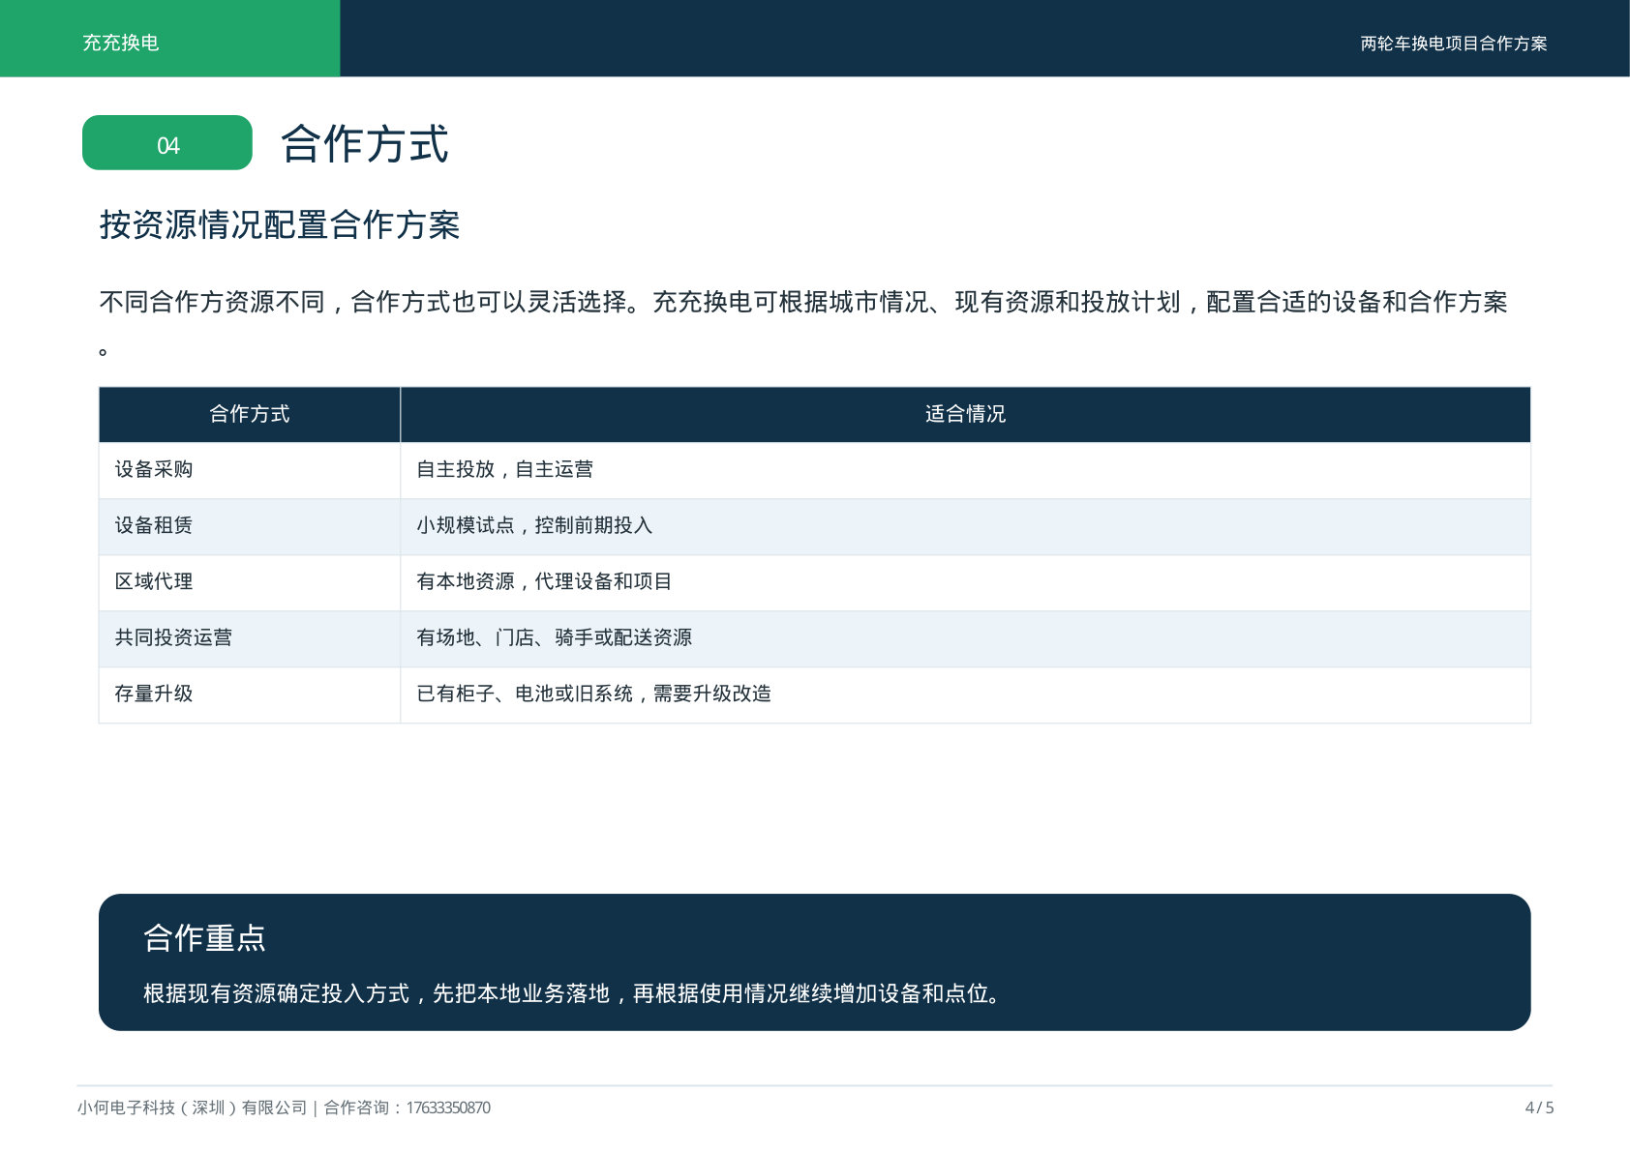Select the 小规模试点，控制前期投入 cell
This screenshot has width=1630, height=1152.
[x=965, y=526]
